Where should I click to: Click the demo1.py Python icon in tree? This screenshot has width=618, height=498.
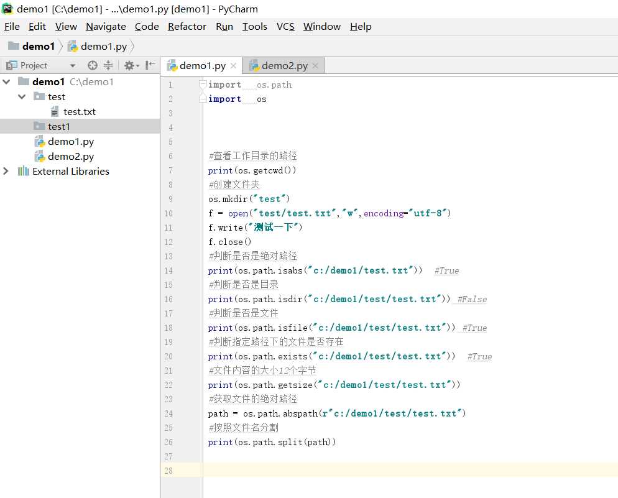pos(40,141)
